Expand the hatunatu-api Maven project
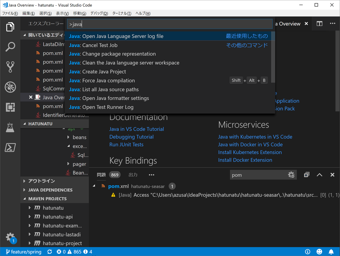The image size is (340, 256). pos(30,216)
